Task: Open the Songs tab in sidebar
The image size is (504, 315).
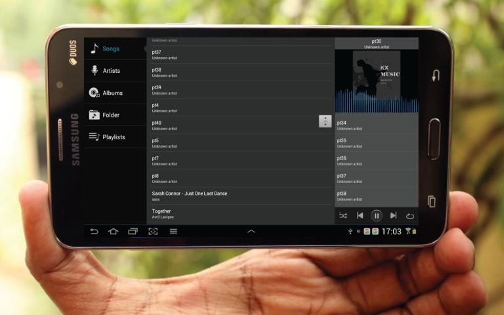Action: point(112,49)
